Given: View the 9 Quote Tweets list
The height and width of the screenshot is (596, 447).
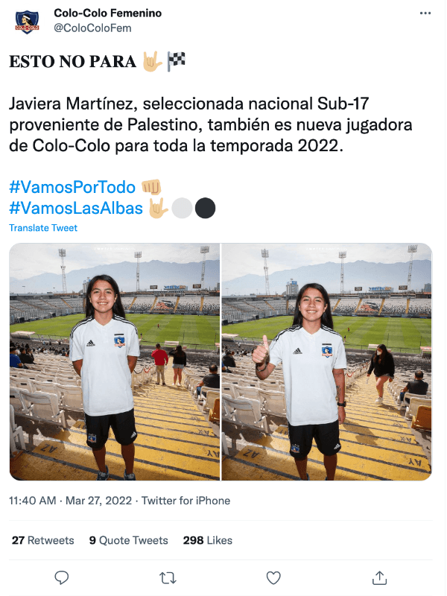Looking at the screenshot, I should click(128, 540).
